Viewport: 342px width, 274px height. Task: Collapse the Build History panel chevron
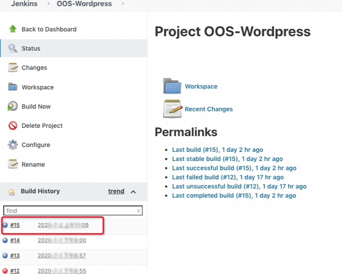[x=133, y=192]
